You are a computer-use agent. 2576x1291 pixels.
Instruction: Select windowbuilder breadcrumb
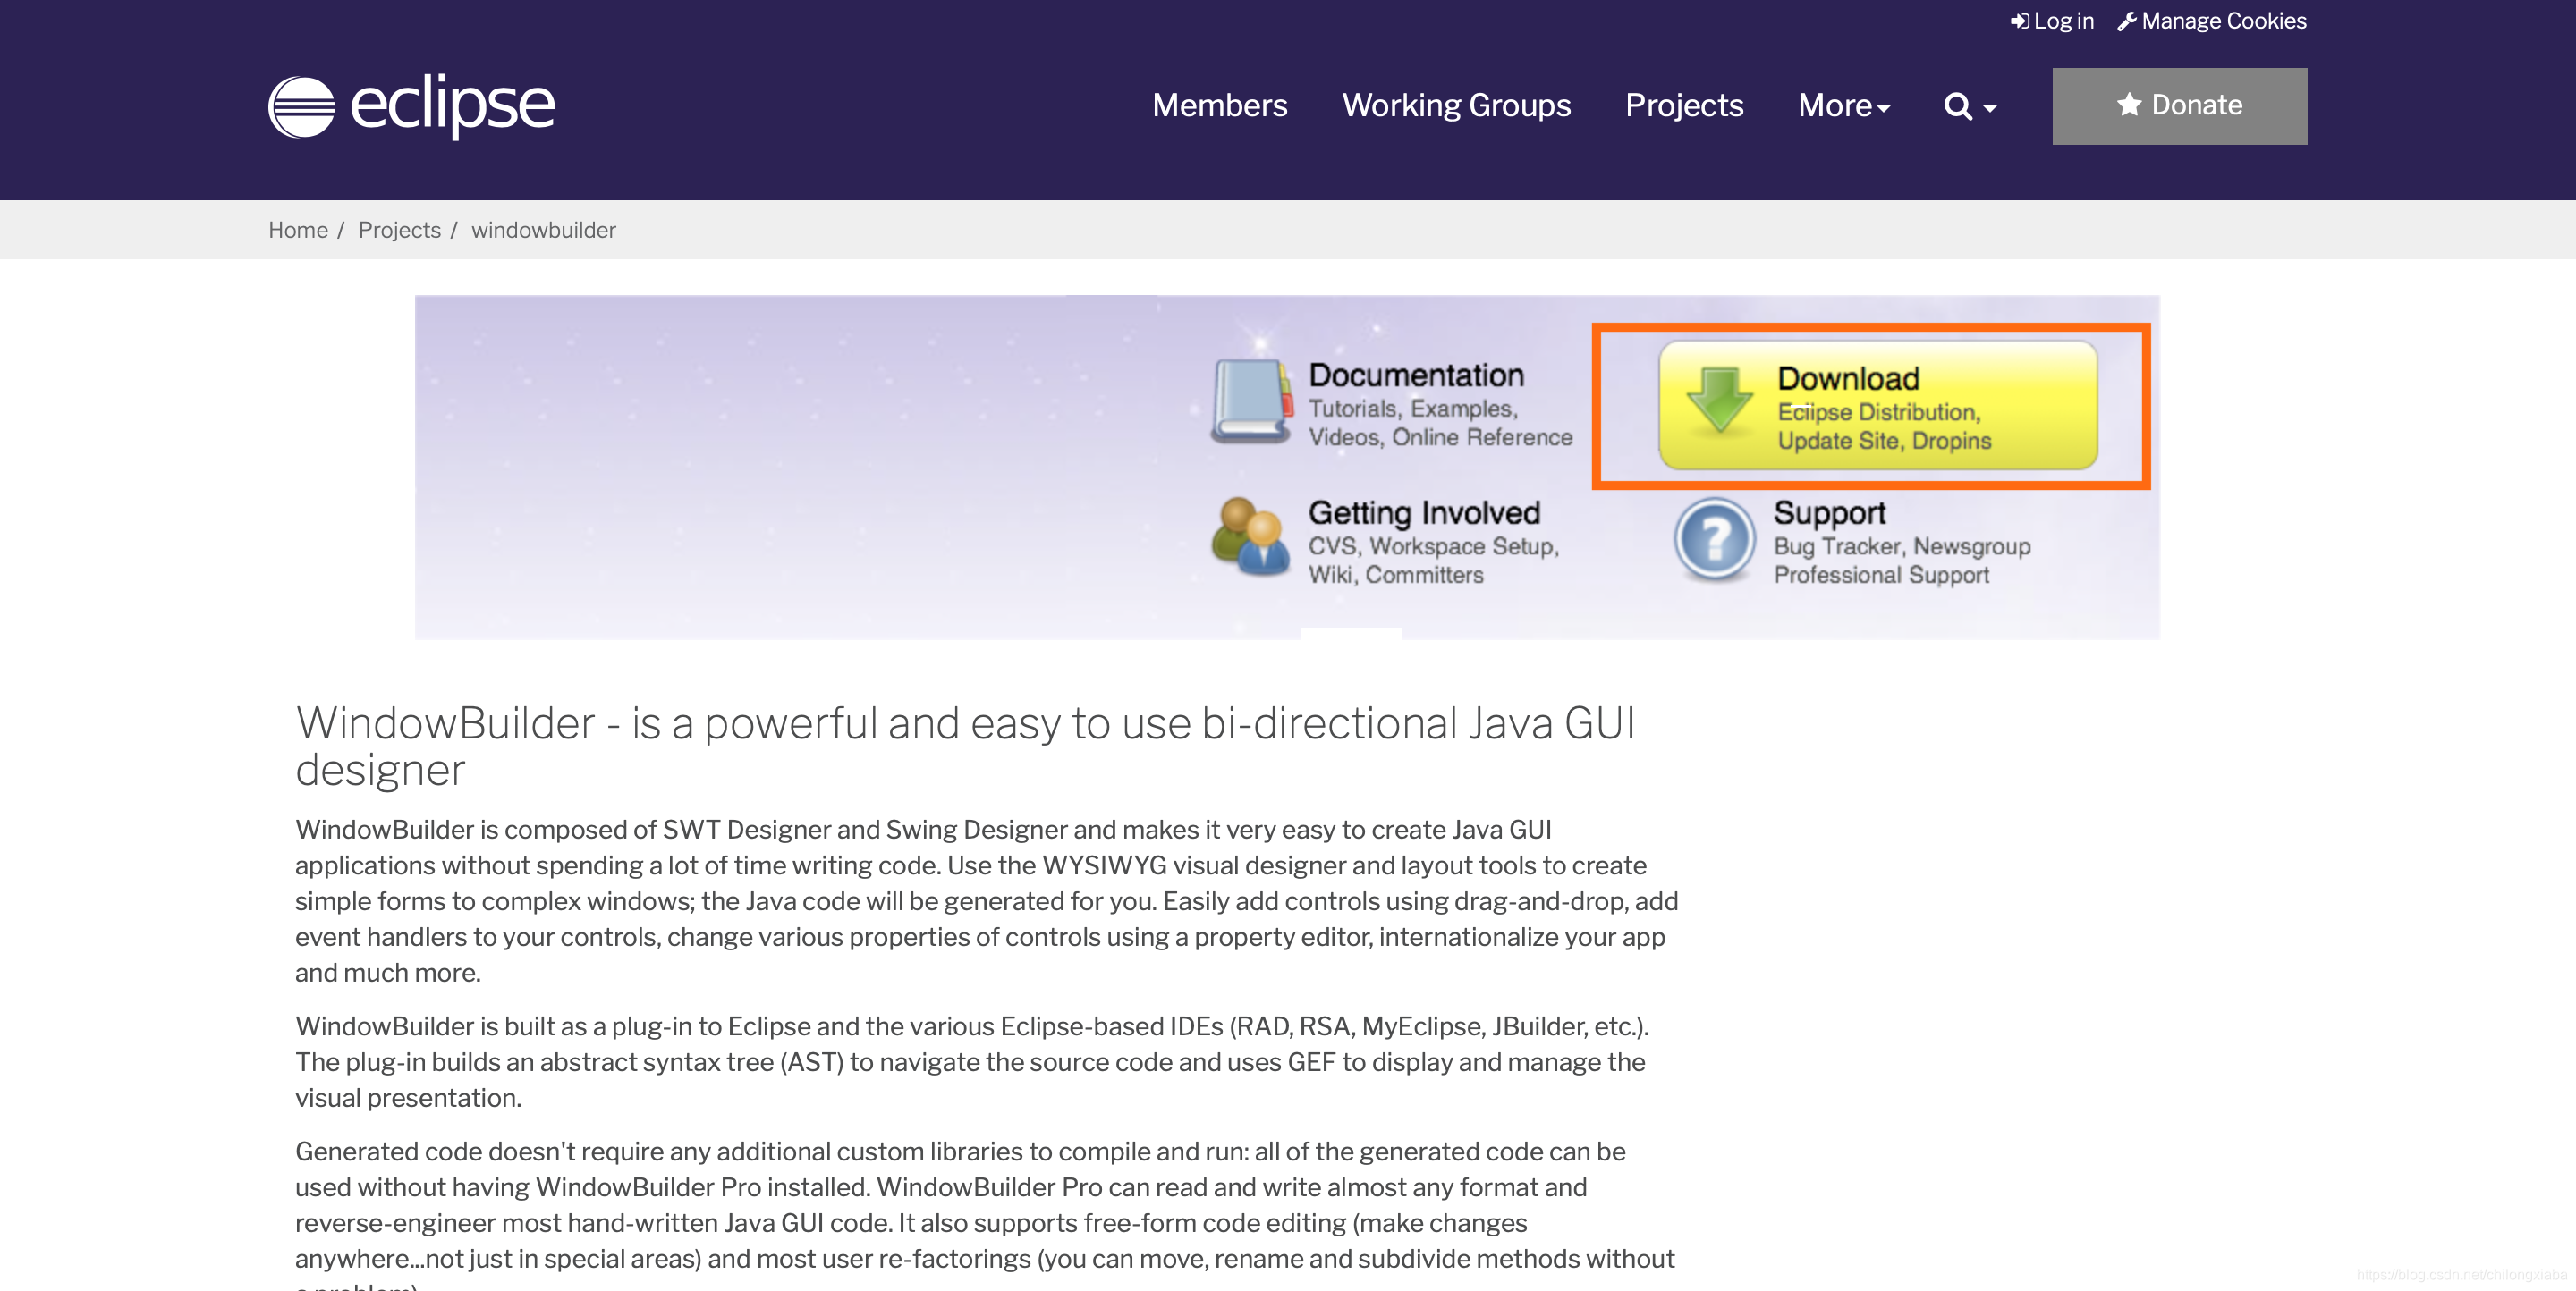tap(543, 230)
